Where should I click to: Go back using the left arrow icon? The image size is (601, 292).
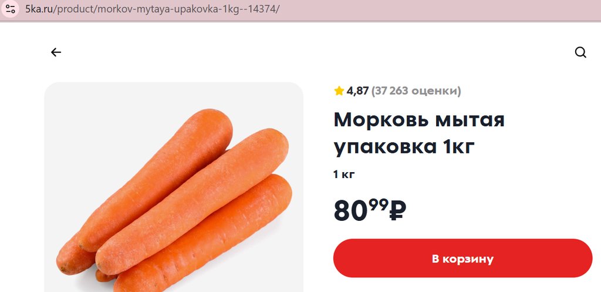tap(56, 52)
